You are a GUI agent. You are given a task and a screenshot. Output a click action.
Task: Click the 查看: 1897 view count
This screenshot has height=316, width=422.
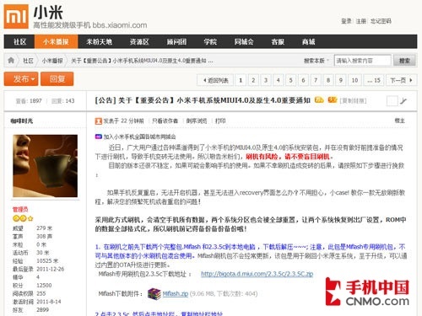[29, 101]
